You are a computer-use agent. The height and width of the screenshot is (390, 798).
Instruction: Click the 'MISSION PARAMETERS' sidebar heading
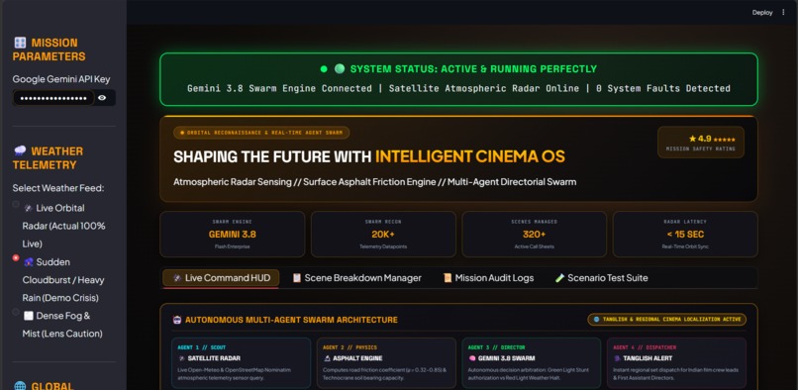point(49,49)
